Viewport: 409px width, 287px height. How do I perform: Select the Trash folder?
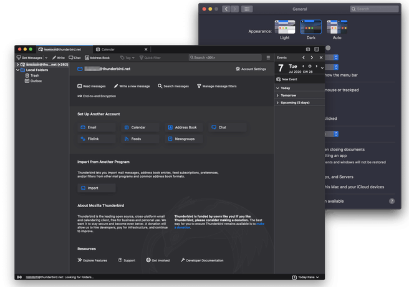[32, 75]
